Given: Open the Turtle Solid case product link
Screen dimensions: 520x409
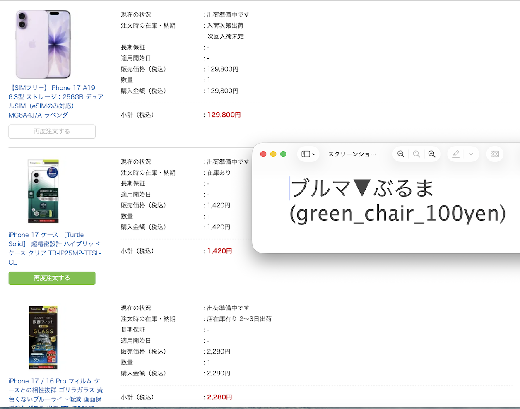Looking at the screenshot, I should [x=55, y=248].
